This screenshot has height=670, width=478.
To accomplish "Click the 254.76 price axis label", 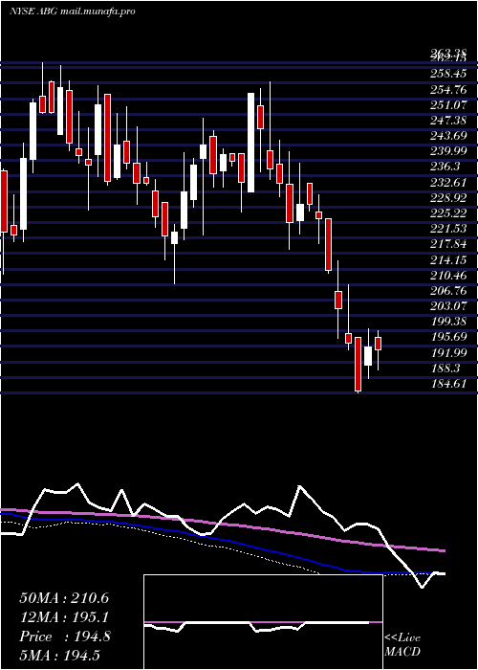I will point(447,90).
